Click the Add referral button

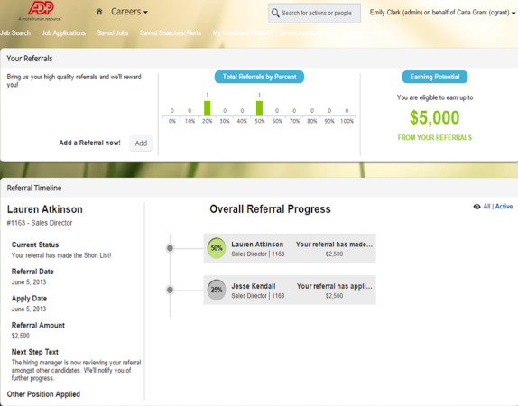tap(141, 143)
